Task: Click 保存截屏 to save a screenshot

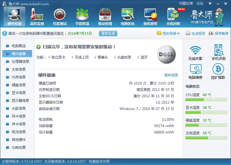Action: point(219,33)
